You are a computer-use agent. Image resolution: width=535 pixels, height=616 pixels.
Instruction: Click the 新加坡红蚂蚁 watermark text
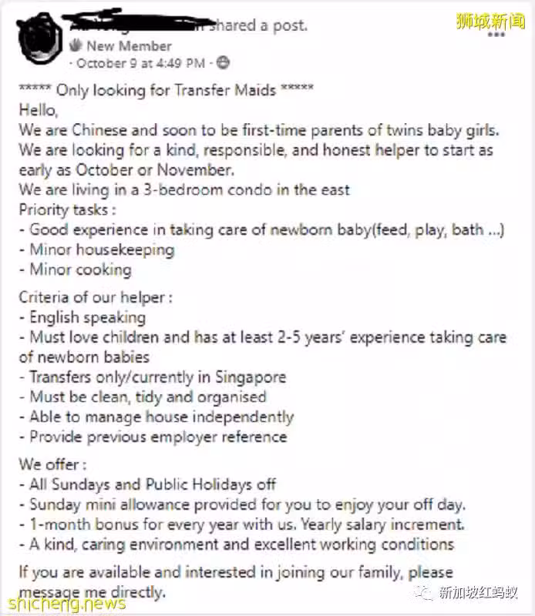(x=478, y=592)
